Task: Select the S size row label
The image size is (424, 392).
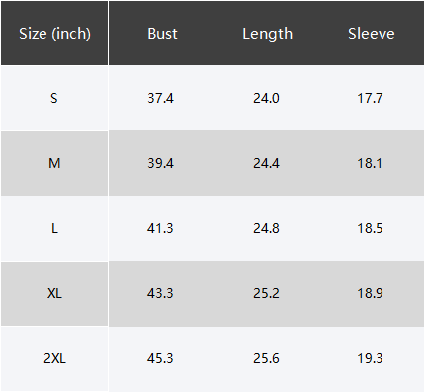Action: [x=54, y=98]
